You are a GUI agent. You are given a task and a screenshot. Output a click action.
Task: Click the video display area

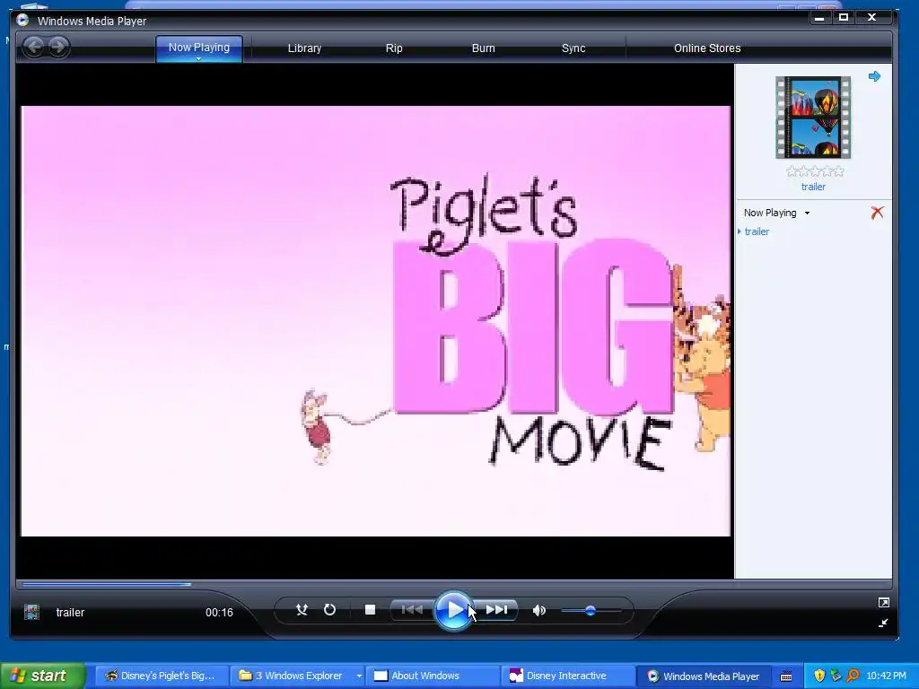(x=376, y=321)
